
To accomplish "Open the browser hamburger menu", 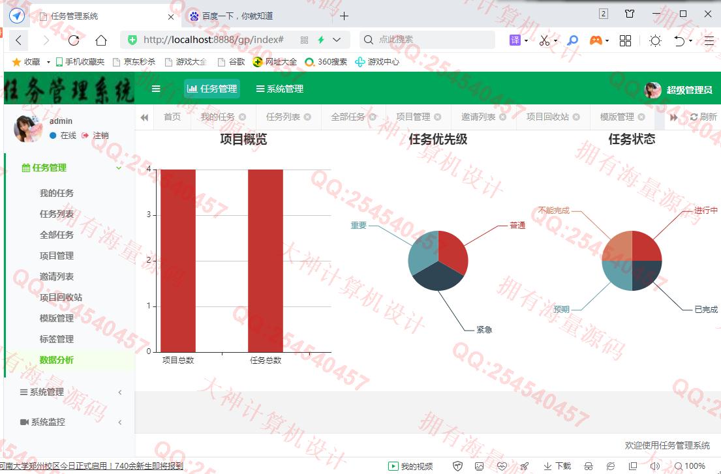I will click(709, 40).
